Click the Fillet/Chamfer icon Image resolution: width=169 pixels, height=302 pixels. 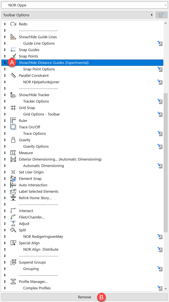pos(13,217)
